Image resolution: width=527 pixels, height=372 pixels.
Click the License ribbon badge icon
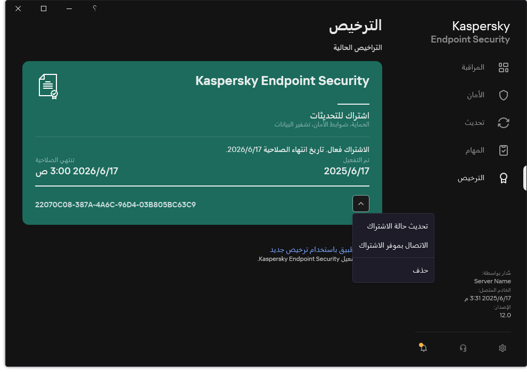pos(503,178)
